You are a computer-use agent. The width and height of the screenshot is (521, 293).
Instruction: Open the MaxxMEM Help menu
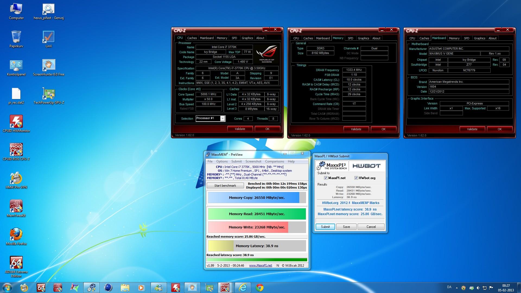[291, 161]
